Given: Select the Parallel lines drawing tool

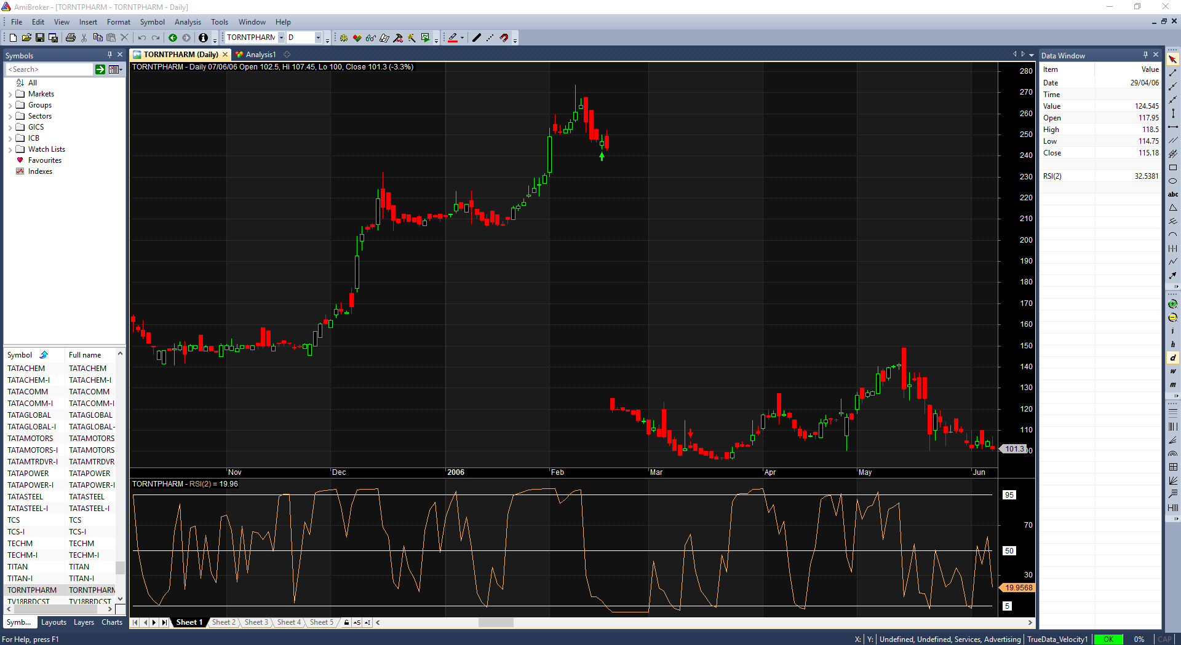Looking at the screenshot, I should pyautogui.click(x=1173, y=141).
